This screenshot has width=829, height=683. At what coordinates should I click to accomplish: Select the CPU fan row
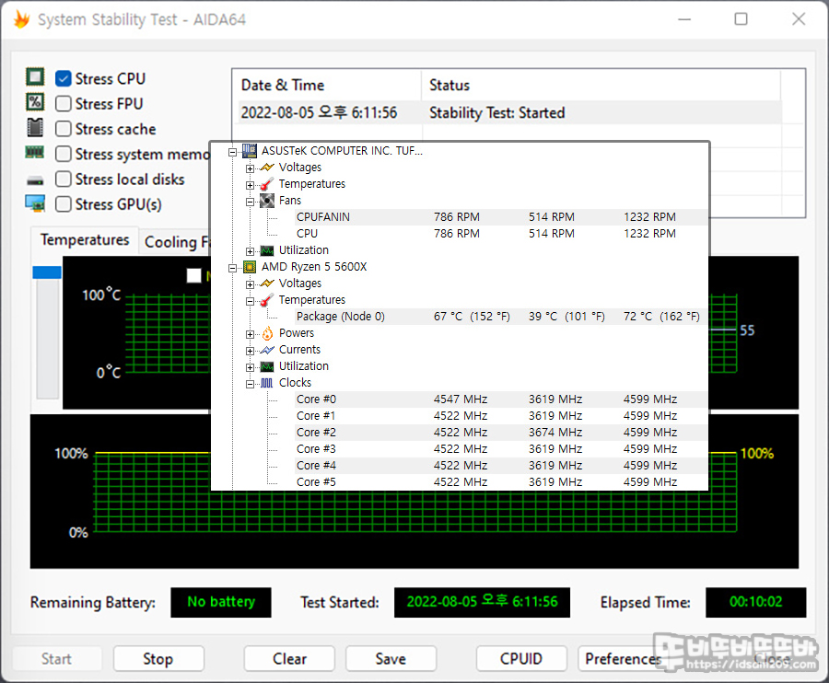[501, 234]
